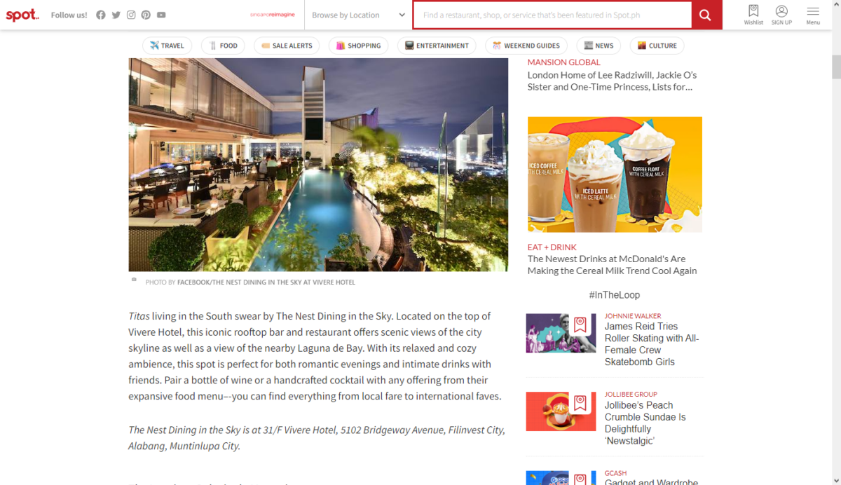Open London Home of Lee Radziwill article

[x=612, y=81]
